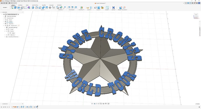The height and width of the screenshot is (109, 201).
Task: Select the Extrude tool icon
Action: click(15, 8)
